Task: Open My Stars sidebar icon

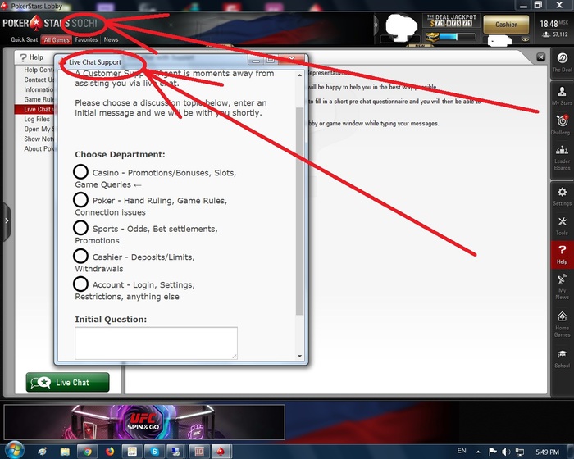Action: pos(562,95)
